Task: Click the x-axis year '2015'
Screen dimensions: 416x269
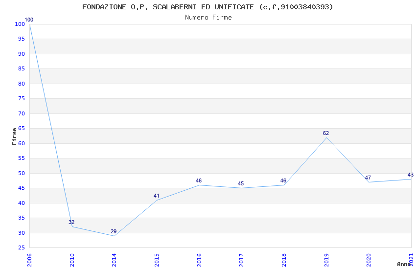Action: click(157, 260)
